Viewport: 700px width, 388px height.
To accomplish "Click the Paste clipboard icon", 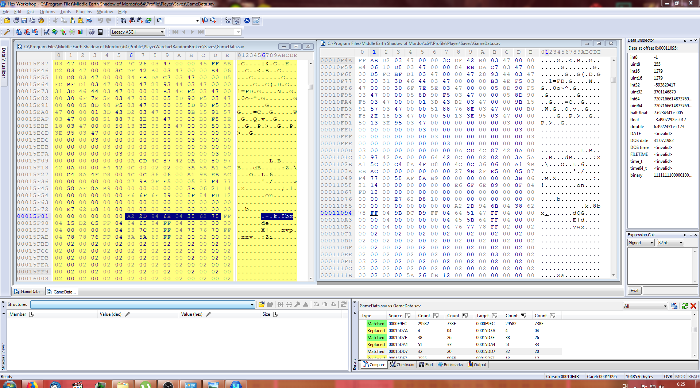I will point(72,21).
